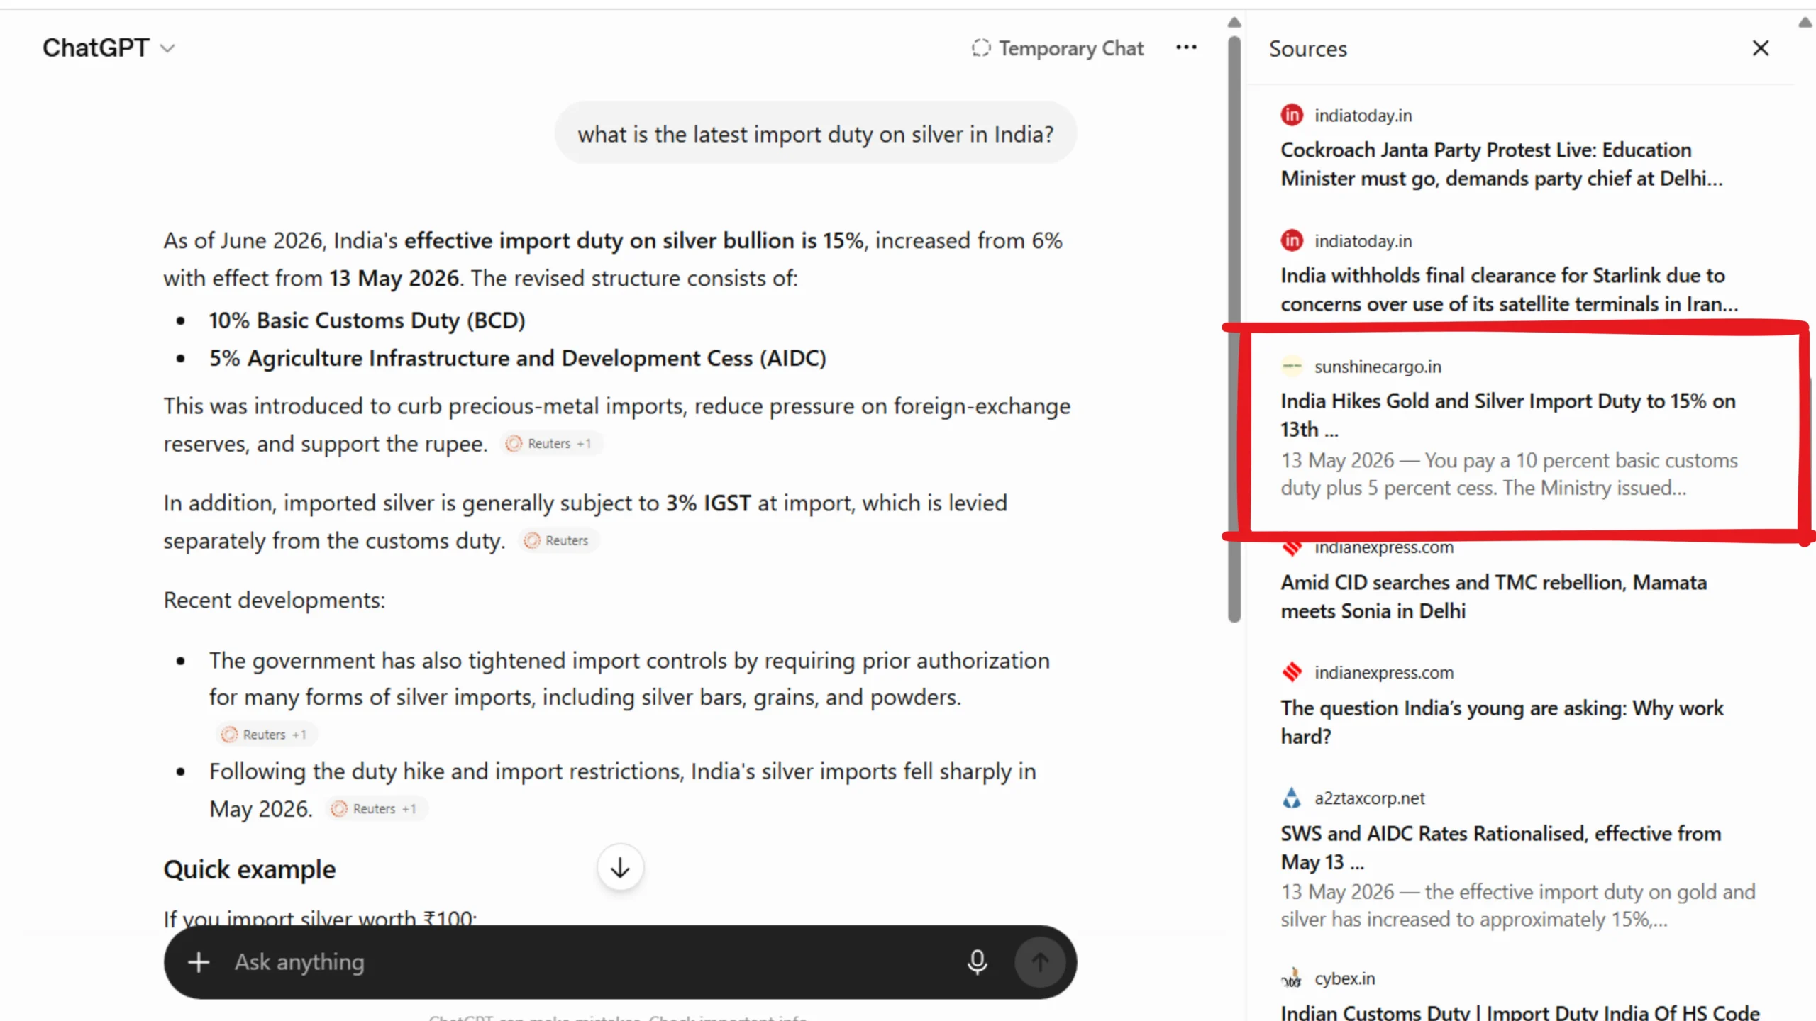Click the chat scrollbar up arrow
1816x1021 pixels.
pyautogui.click(x=1234, y=23)
